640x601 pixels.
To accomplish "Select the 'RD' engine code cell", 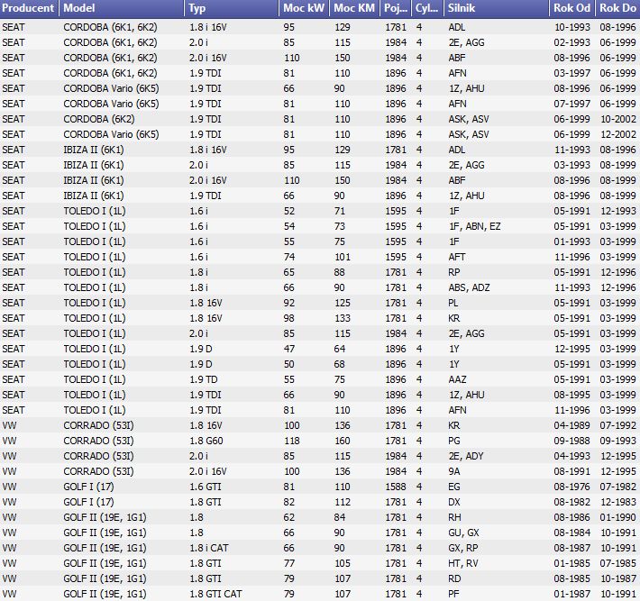I will 454,578.
